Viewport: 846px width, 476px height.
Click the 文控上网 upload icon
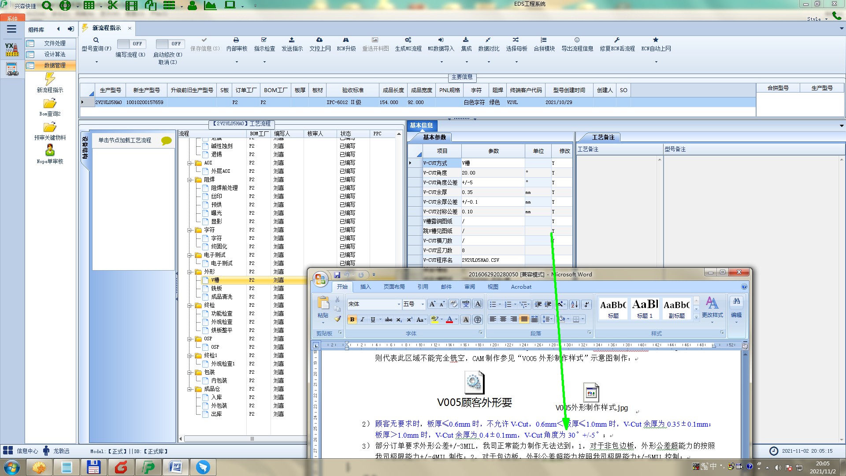click(319, 40)
